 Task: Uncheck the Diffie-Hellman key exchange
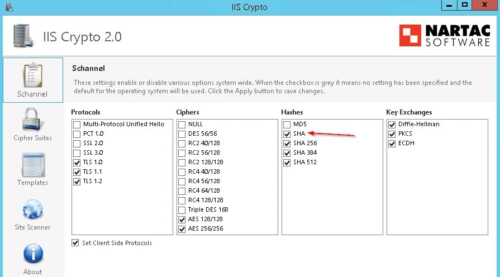point(392,125)
